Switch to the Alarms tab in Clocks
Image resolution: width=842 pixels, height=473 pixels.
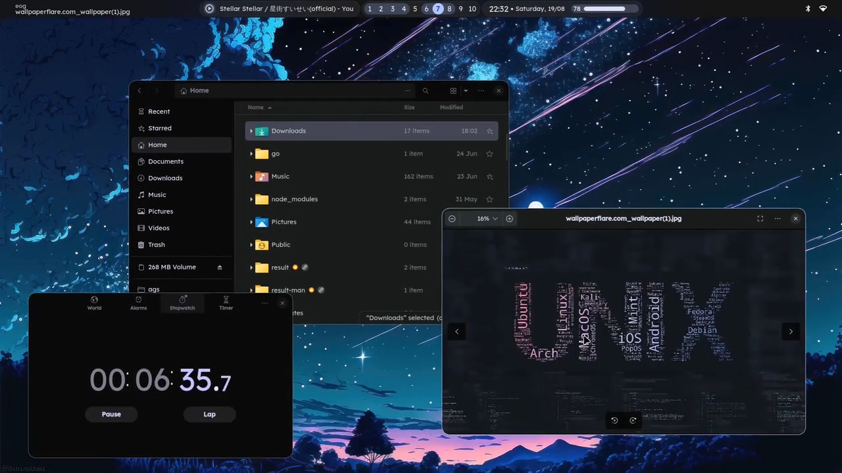(x=138, y=303)
